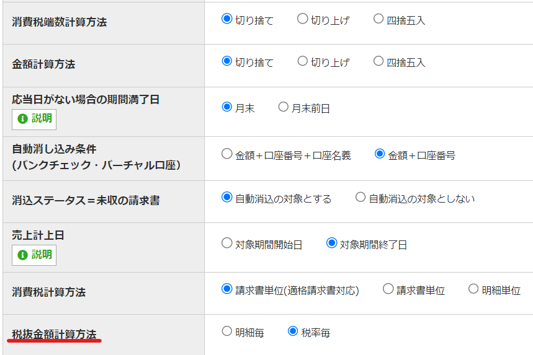Select 明細単位 for 消費税計算方法
This screenshot has width=533, height=355.
(473, 289)
